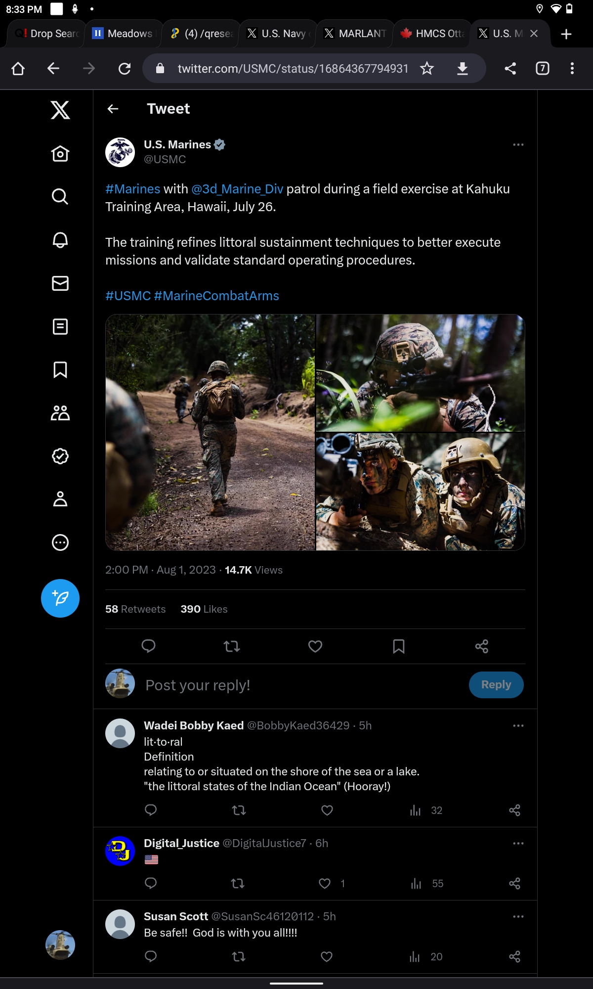Click the blue compose tweet button
Screen dimensions: 593x989
pyautogui.click(x=60, y=598)
